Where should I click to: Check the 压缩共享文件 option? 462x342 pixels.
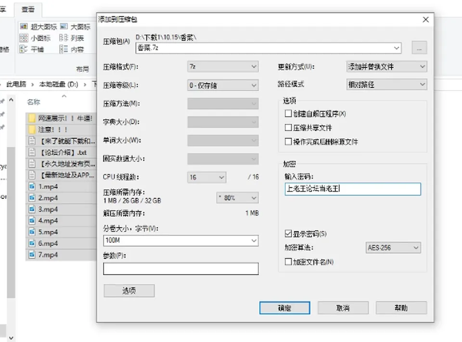(x=288, y=128)
